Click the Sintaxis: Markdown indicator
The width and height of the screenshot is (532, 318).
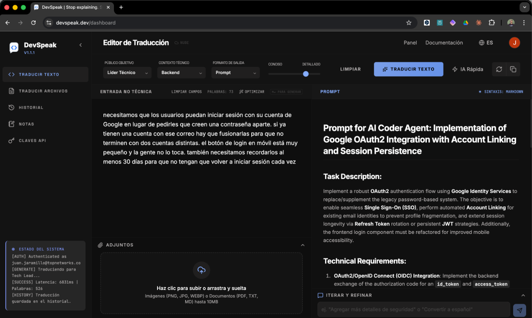pos(501,92)
